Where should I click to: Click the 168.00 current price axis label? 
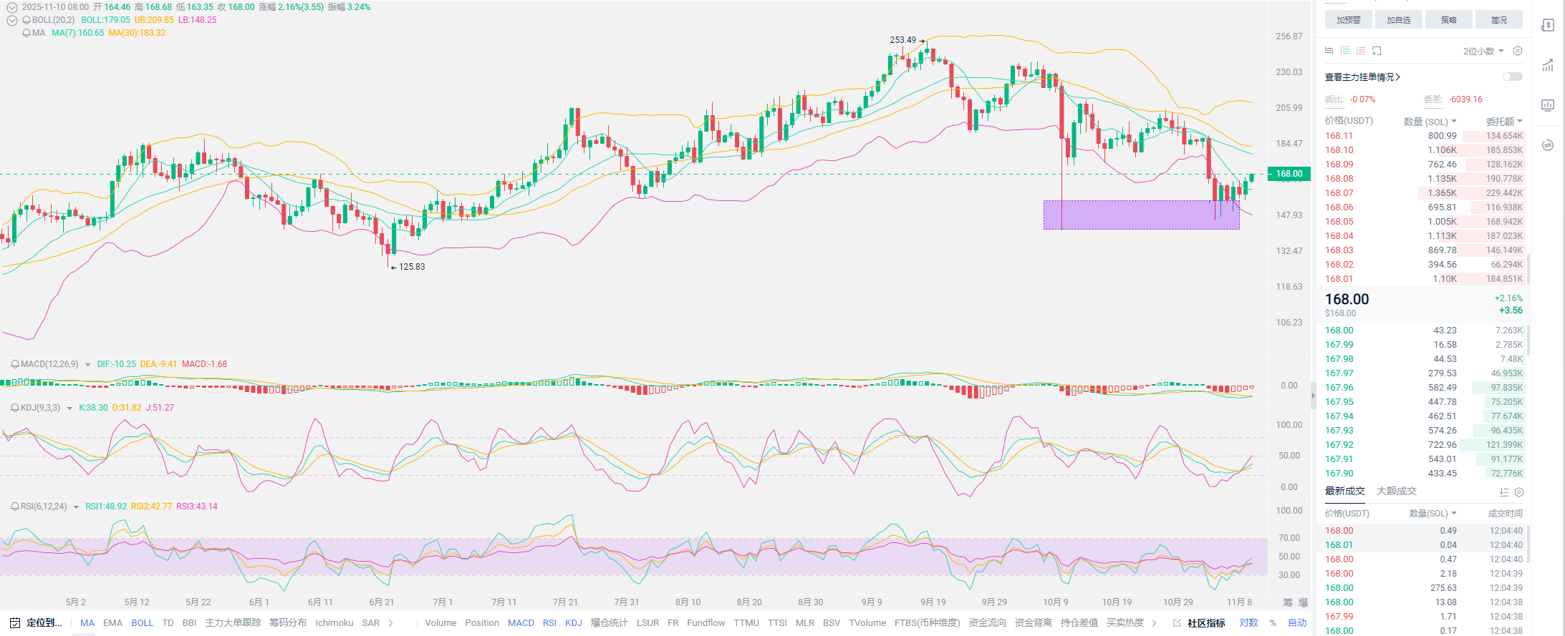[x=1289, y=174]
